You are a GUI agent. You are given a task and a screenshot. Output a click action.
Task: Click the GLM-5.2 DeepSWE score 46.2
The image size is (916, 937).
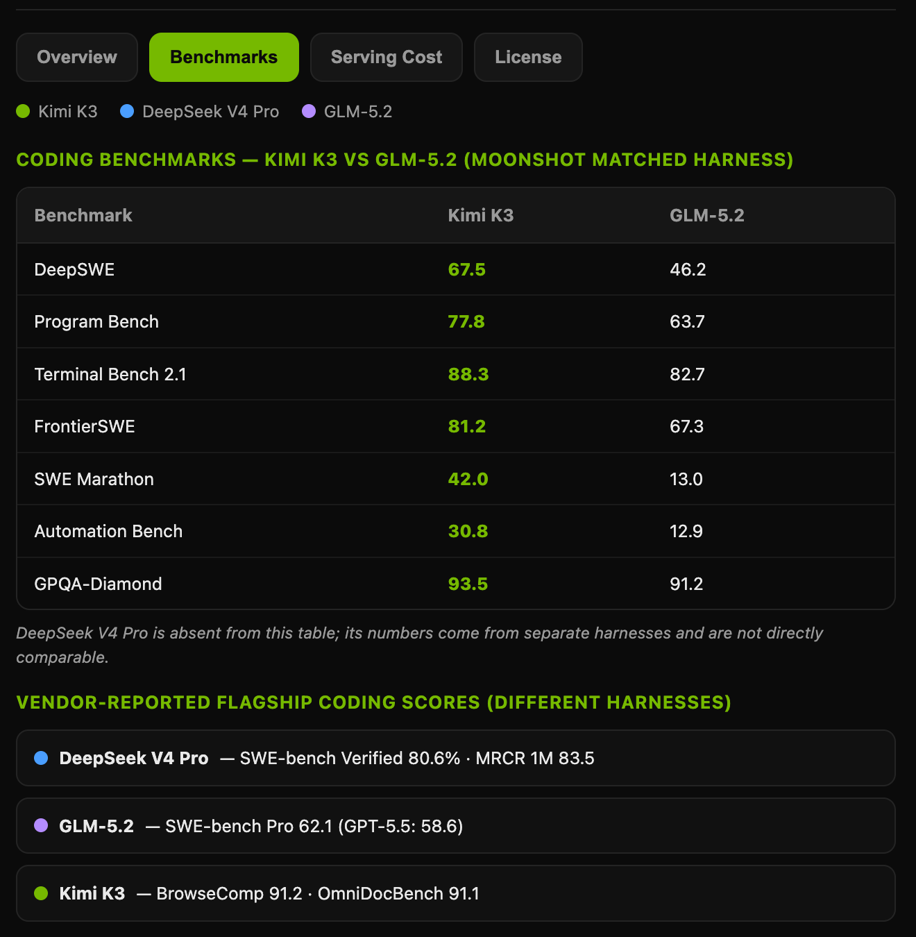pyautogui.click(x=688, y=269)
